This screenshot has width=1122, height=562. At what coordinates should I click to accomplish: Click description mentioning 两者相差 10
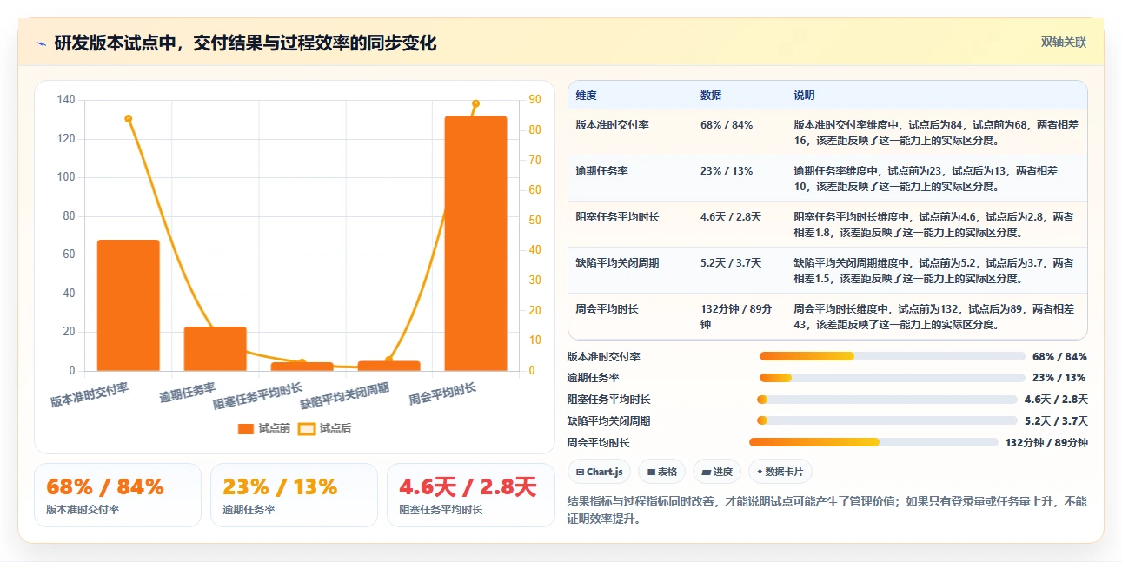tap(936, 178)
